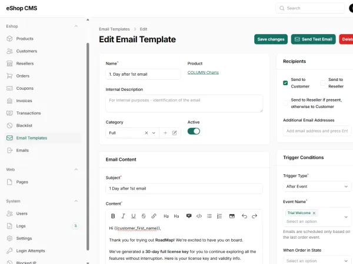
Task: Collapse the Eshop sidebar section
Action: coord(76,26)
